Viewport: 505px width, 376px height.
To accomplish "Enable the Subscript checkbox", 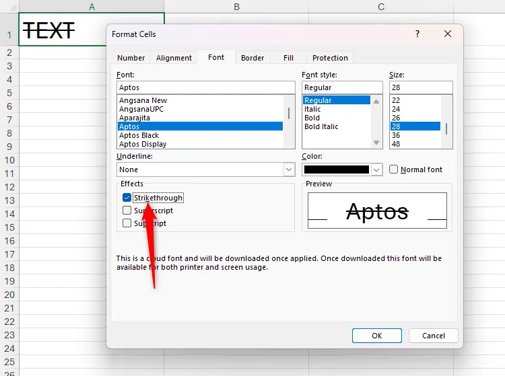I will tap(127, 223).
